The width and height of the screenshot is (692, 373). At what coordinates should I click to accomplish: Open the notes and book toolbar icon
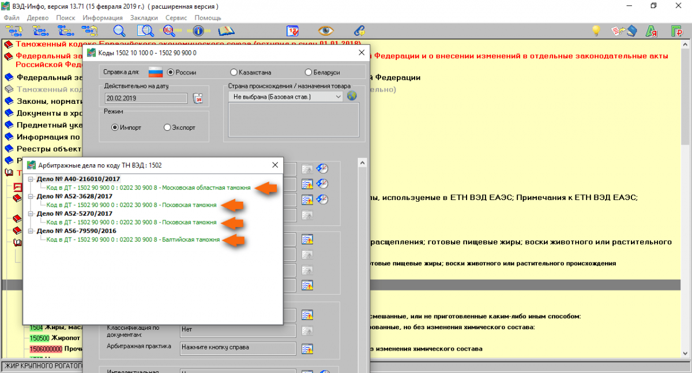pos(624,31)
